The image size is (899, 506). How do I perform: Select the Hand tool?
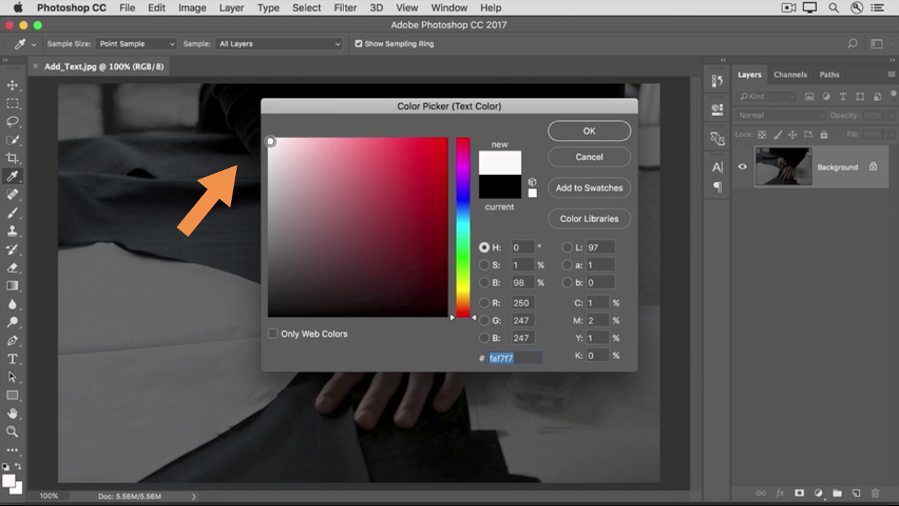click(13, 413)
